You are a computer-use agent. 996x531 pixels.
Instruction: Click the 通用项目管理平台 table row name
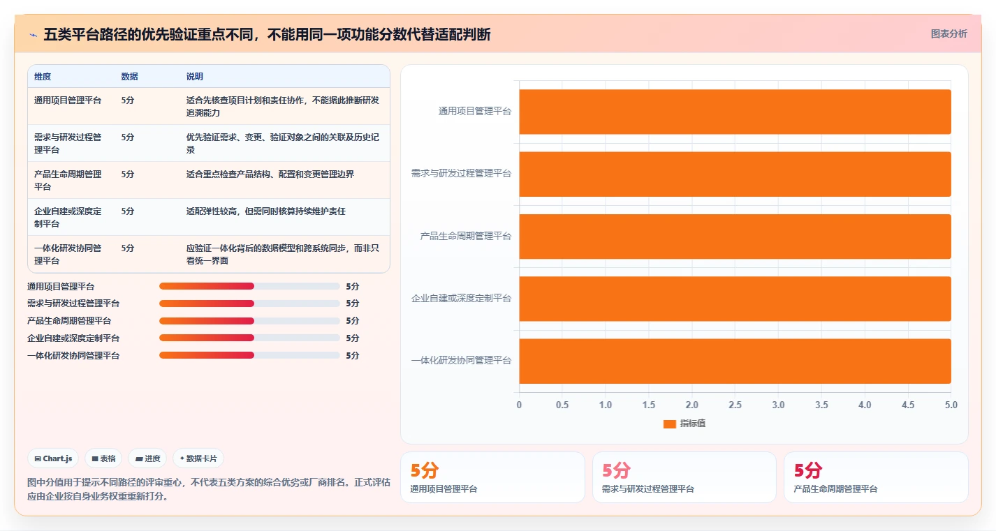point(68,100)
